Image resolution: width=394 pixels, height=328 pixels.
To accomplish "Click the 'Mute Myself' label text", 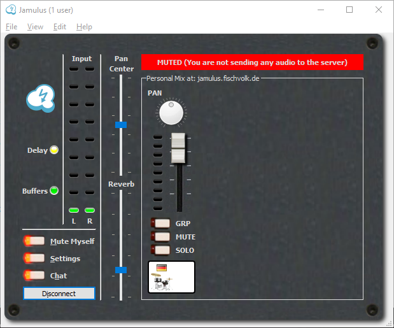I will coord(73,241).
